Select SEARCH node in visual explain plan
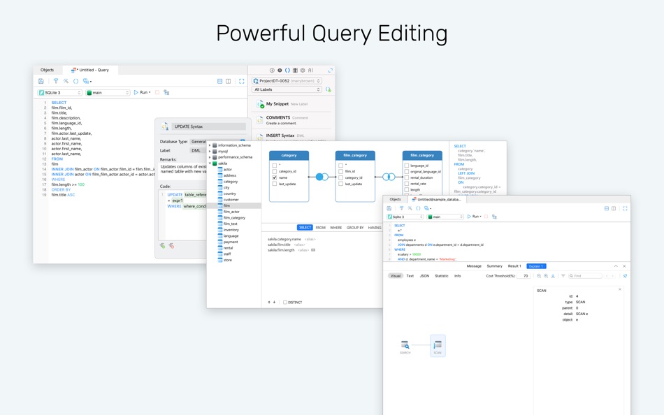Viewport: 664px width, 415px height. click(x=405, y=347)
